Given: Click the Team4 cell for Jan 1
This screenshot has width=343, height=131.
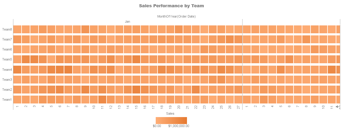Looking at the screenshot, I should 17,70.
